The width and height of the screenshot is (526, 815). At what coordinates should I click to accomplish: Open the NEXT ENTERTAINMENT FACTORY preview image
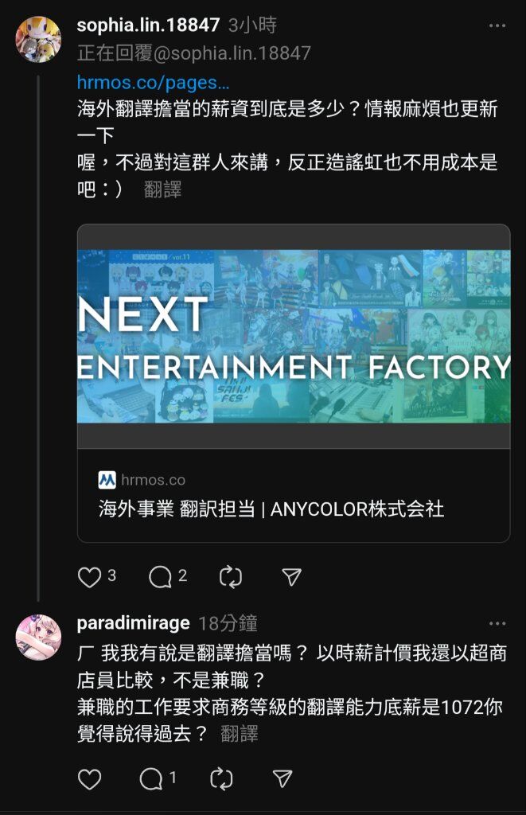[x=294, y=337]
